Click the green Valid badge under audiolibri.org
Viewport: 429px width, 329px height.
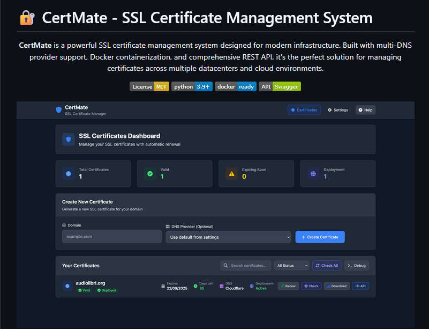pyautogui.click(x=84, y=290)
